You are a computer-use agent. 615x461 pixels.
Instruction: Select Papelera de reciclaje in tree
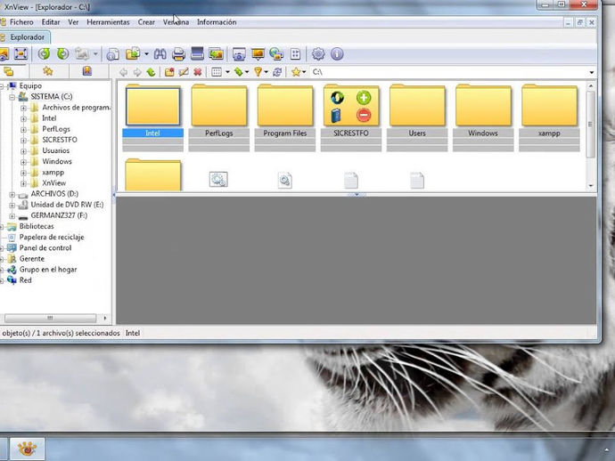click(x=52, y=237)
